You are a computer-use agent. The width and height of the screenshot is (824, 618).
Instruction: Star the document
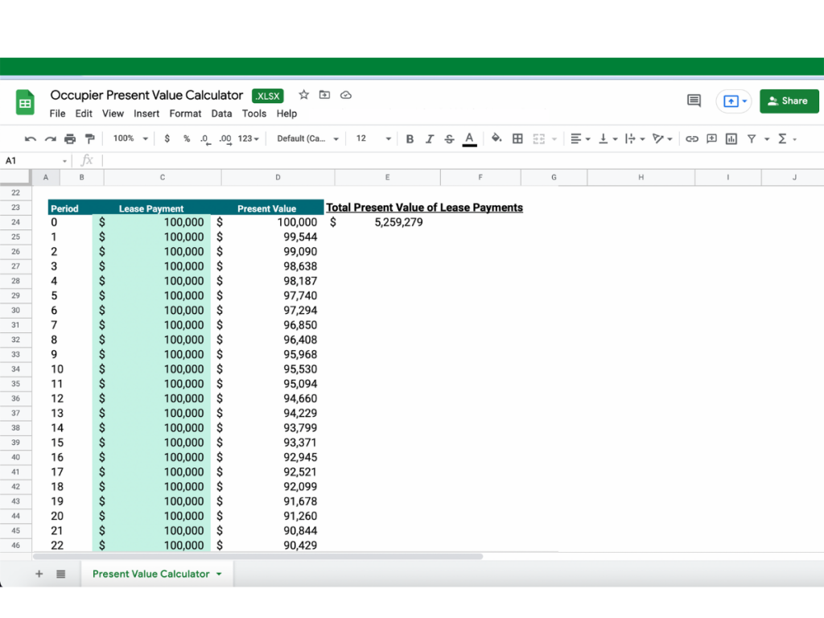pyautogui.click(x=303, y=95)
